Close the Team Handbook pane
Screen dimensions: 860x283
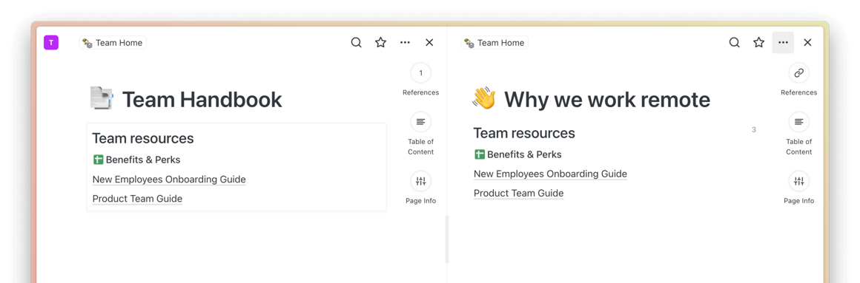pos(429,43)
